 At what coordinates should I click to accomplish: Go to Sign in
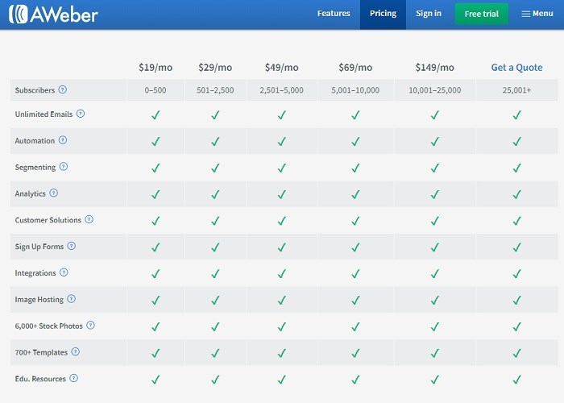(429, 14)
